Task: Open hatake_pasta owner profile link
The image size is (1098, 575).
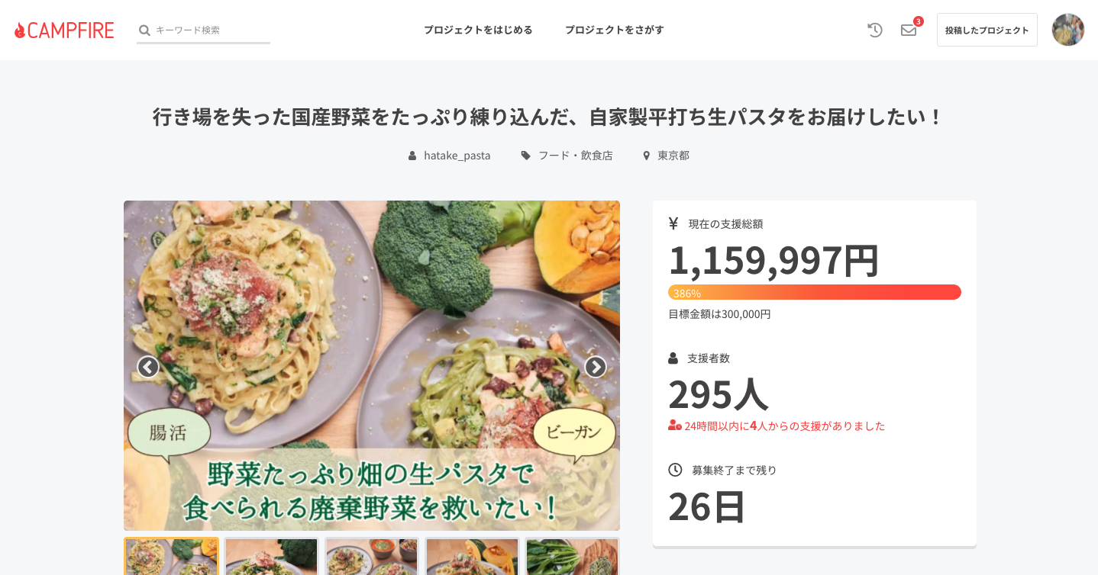Action: pyautogui.click(x=457, y=156)
